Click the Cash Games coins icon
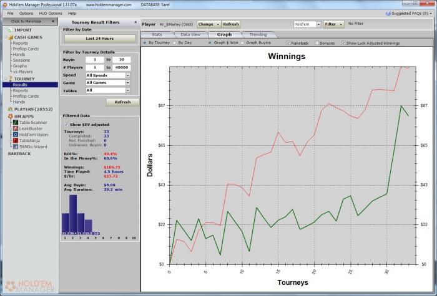437x296 pixels. [x=10, y=37]
